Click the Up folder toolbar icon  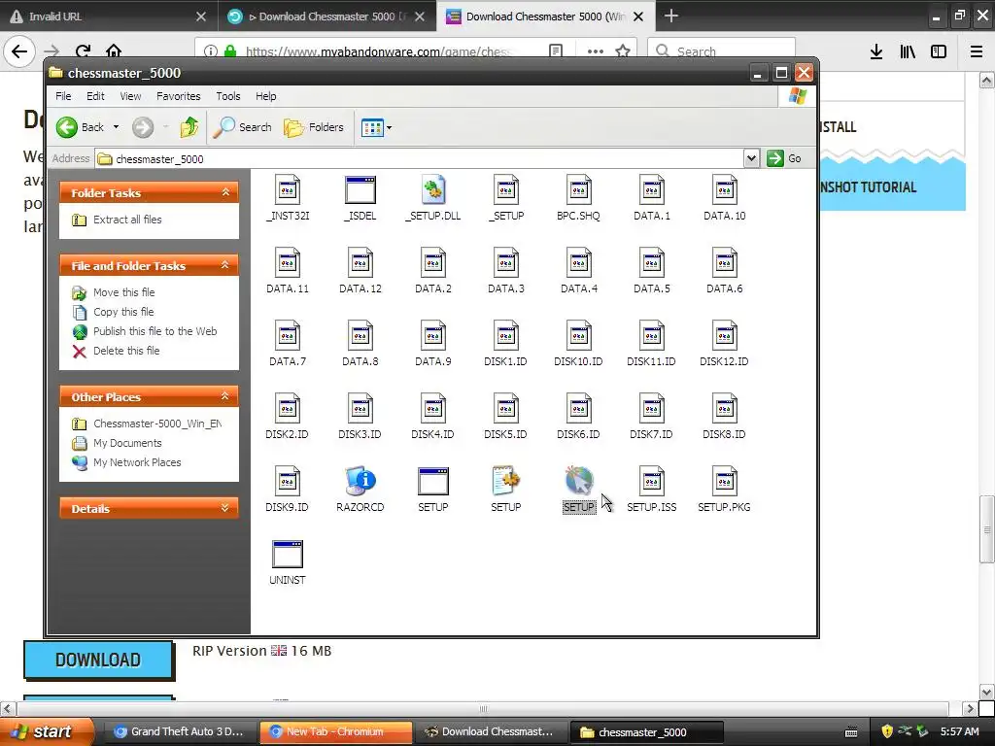click(x=189, y=127)
